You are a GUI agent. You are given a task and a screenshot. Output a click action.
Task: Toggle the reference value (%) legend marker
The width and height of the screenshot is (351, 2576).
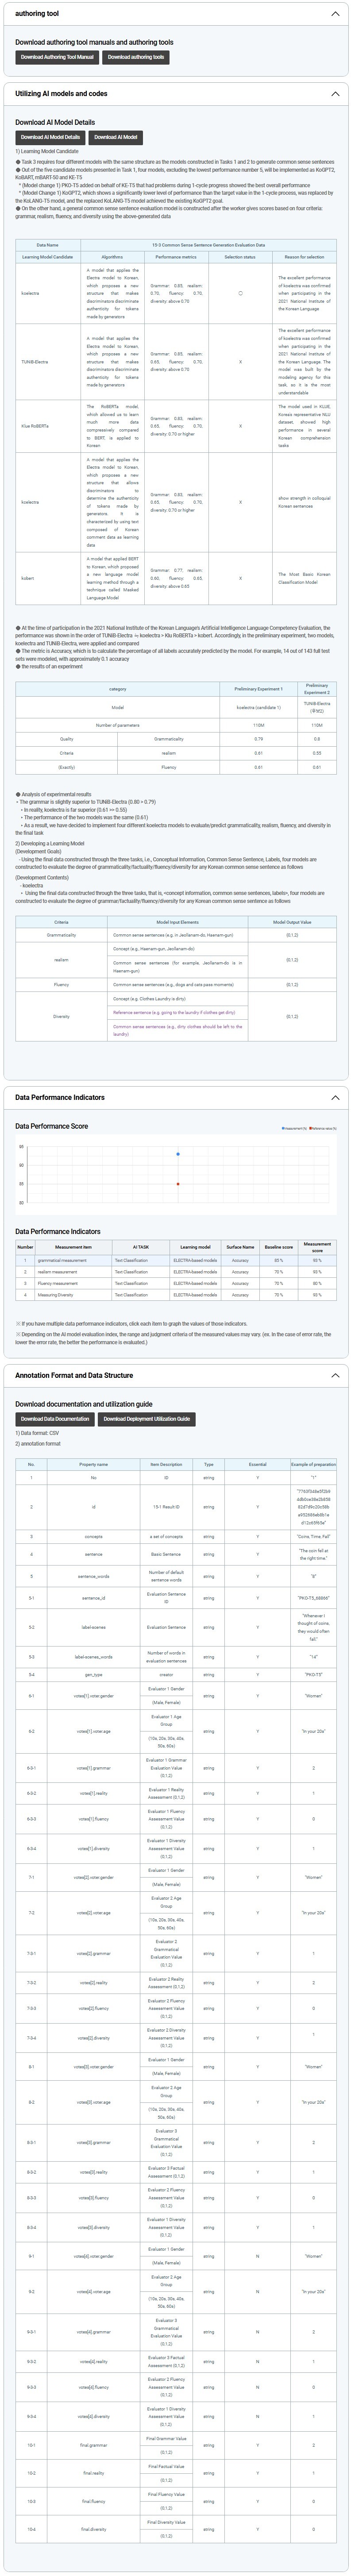[x=311, y=1128]
